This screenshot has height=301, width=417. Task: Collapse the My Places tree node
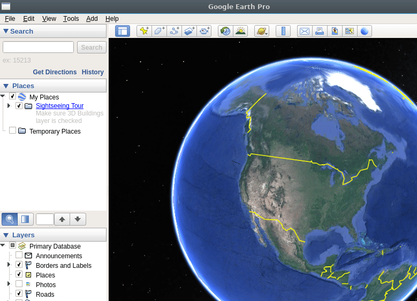click(x=3, y=96)
